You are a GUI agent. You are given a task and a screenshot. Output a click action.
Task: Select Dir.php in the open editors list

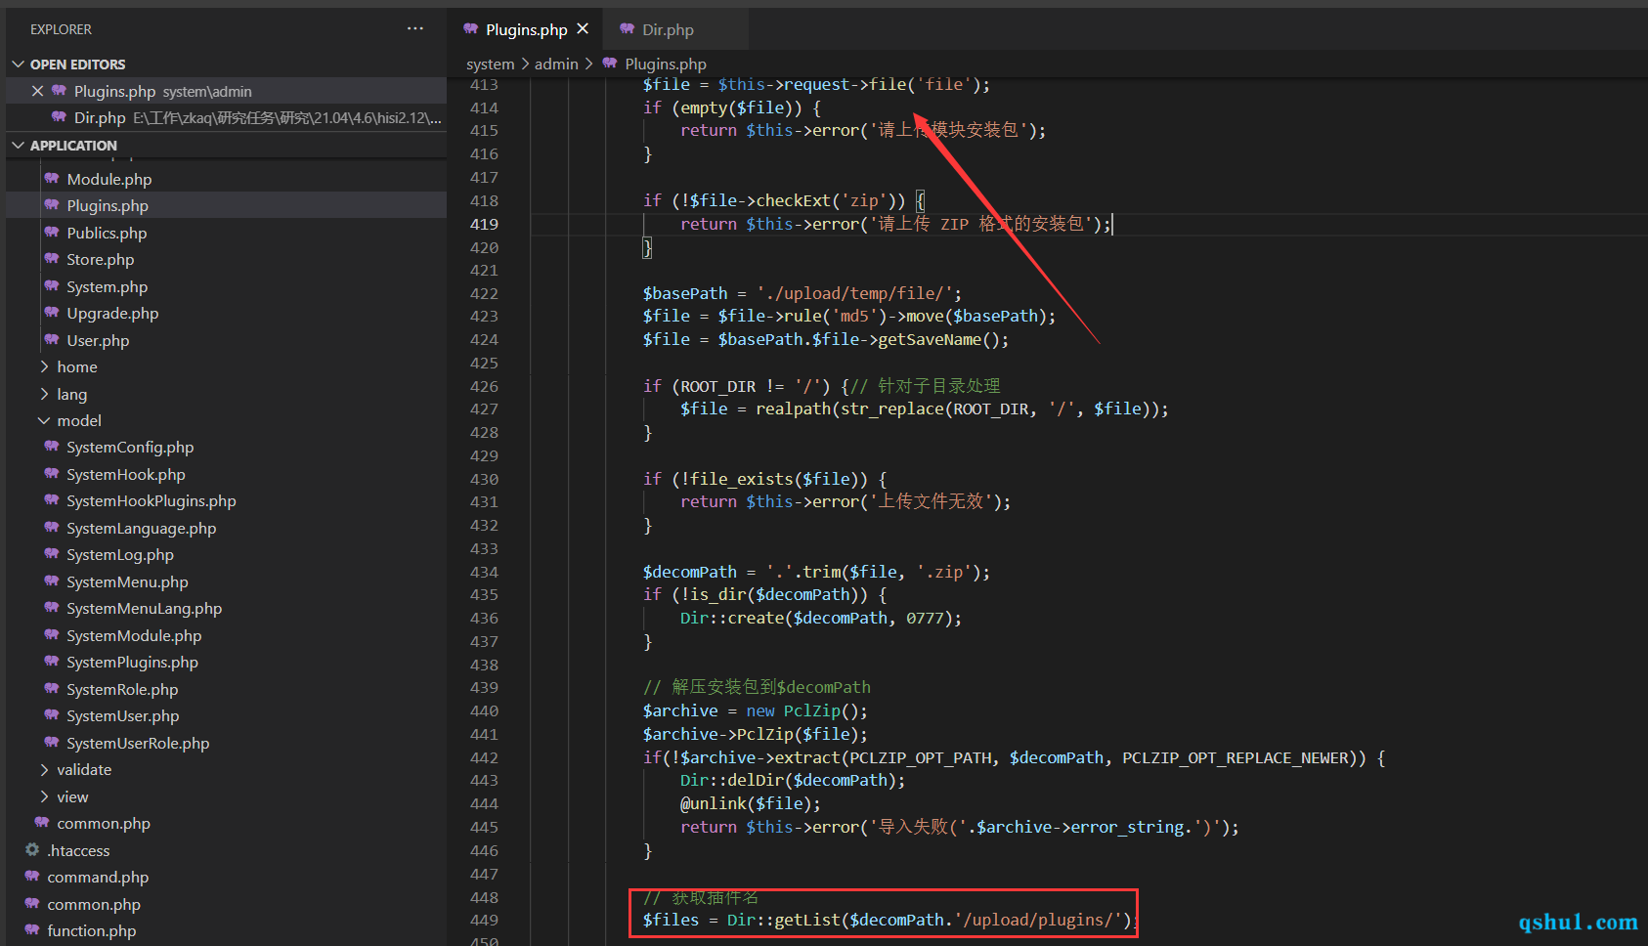pos(227,118)
